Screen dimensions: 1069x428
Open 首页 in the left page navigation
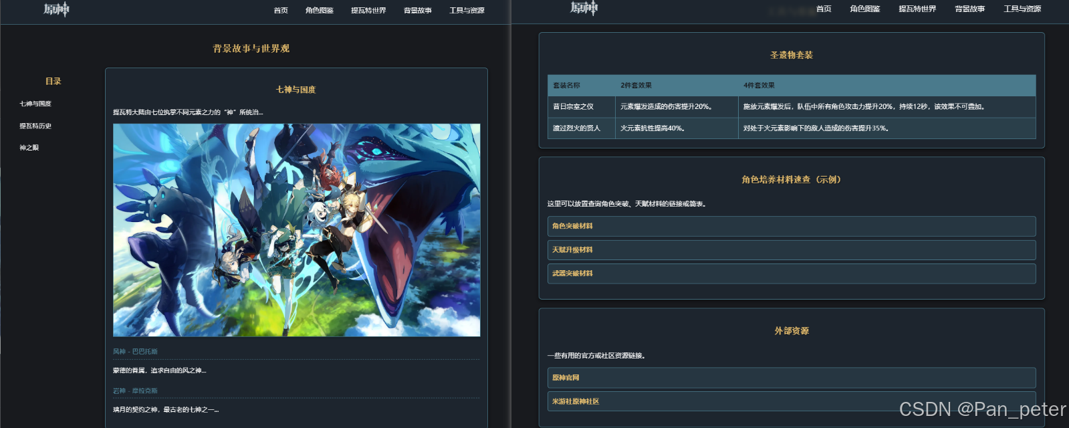coord(281,10)
